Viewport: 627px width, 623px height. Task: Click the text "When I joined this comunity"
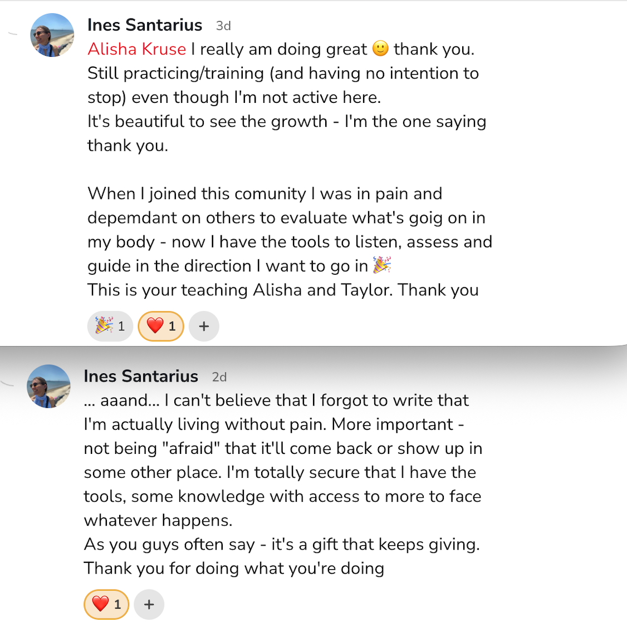coord(197,194)
